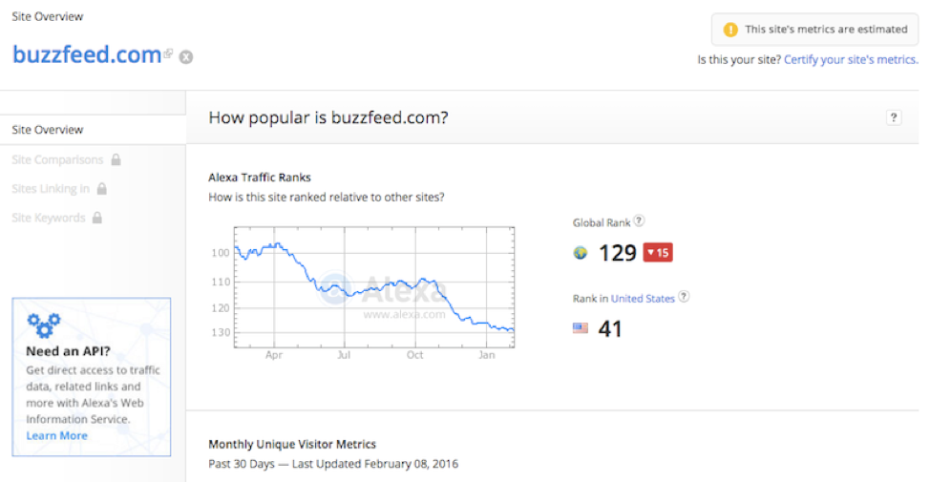This screenshot has height=482, width=930.
Task: Click the lock icon next to Sites Linking In
Action: pyautogui.click(x=102, y=189)
